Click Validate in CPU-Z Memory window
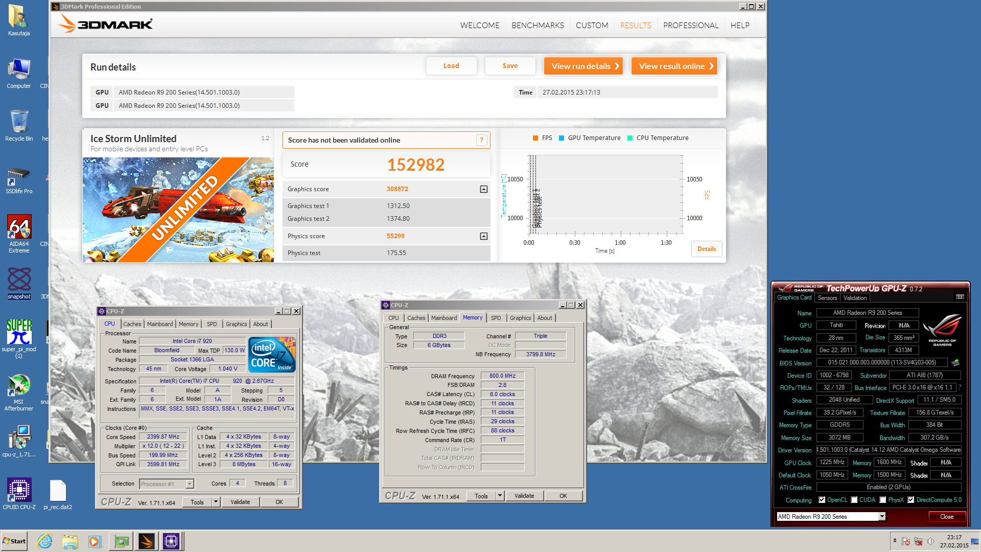 click(x=524, y=496)
